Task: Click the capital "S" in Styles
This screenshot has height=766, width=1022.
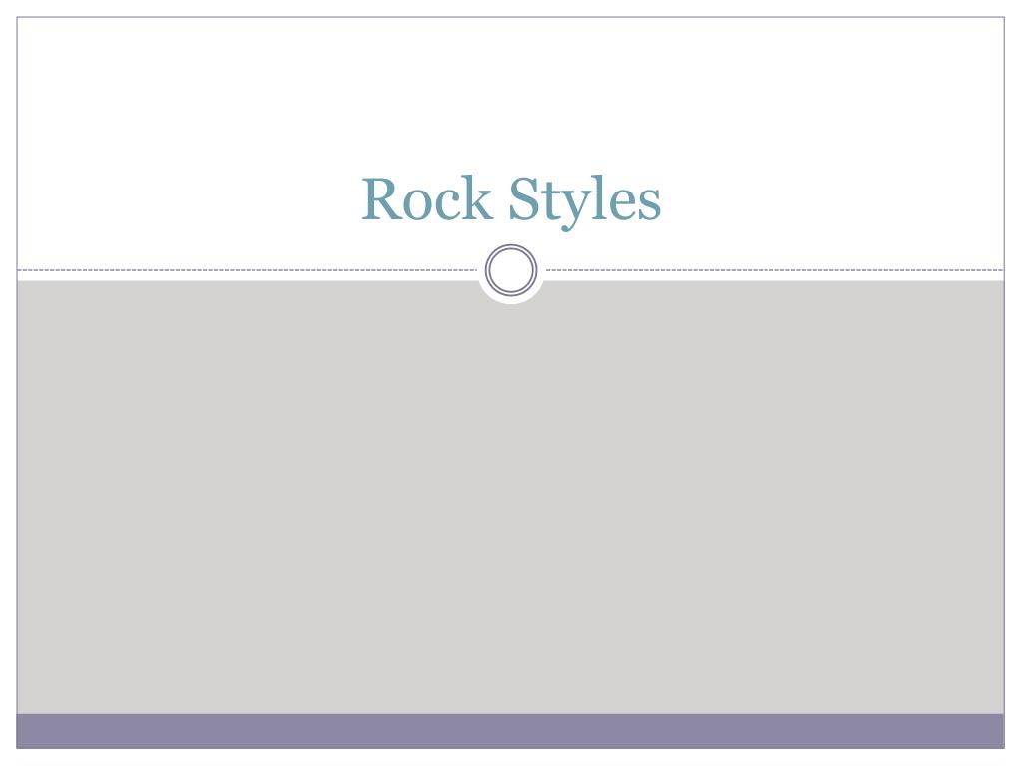Action: tap(524, 198)
